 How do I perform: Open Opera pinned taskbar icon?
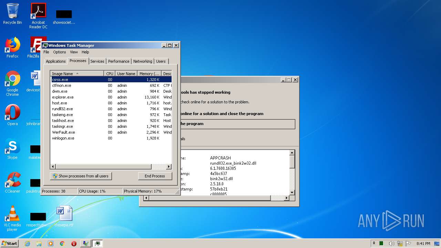coord(74,244)
